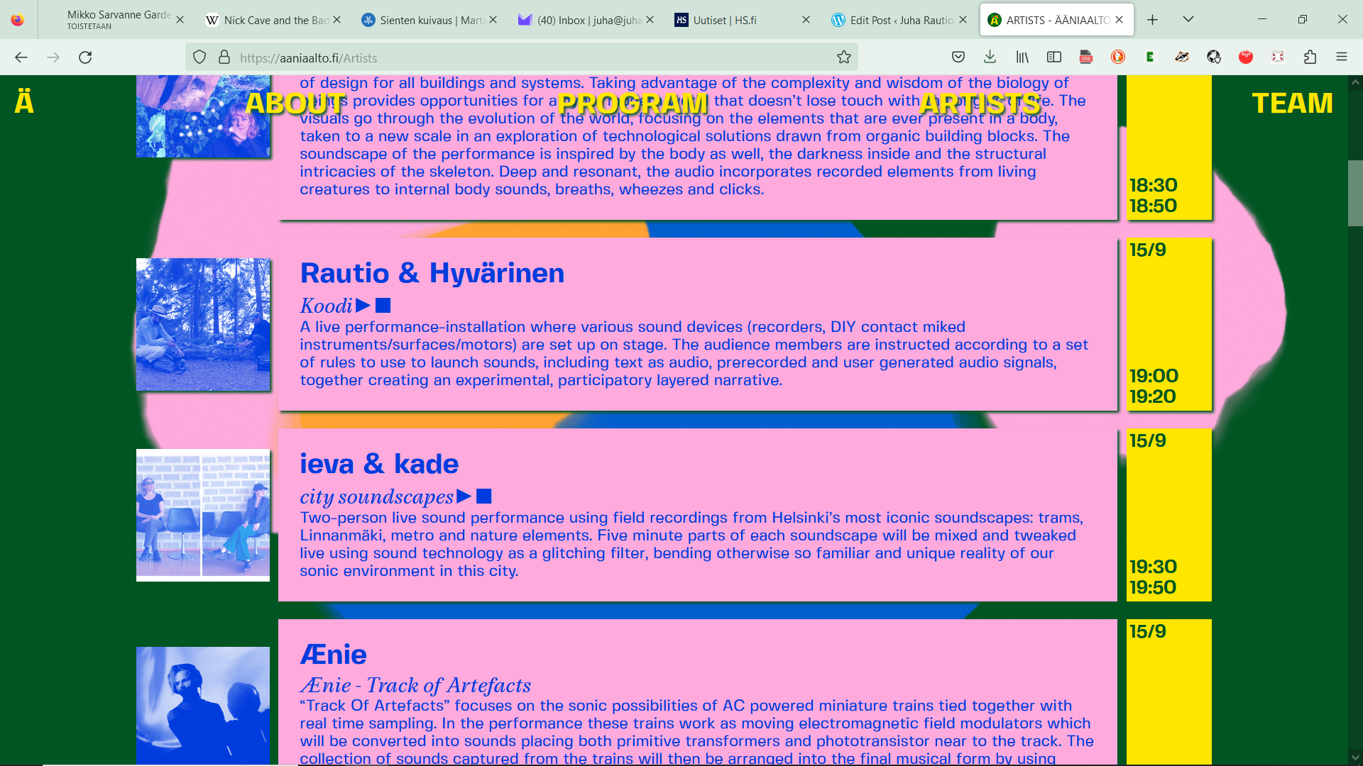
Task: Switch to the Uutiset HS.fi tab
Action: [731, 20]
